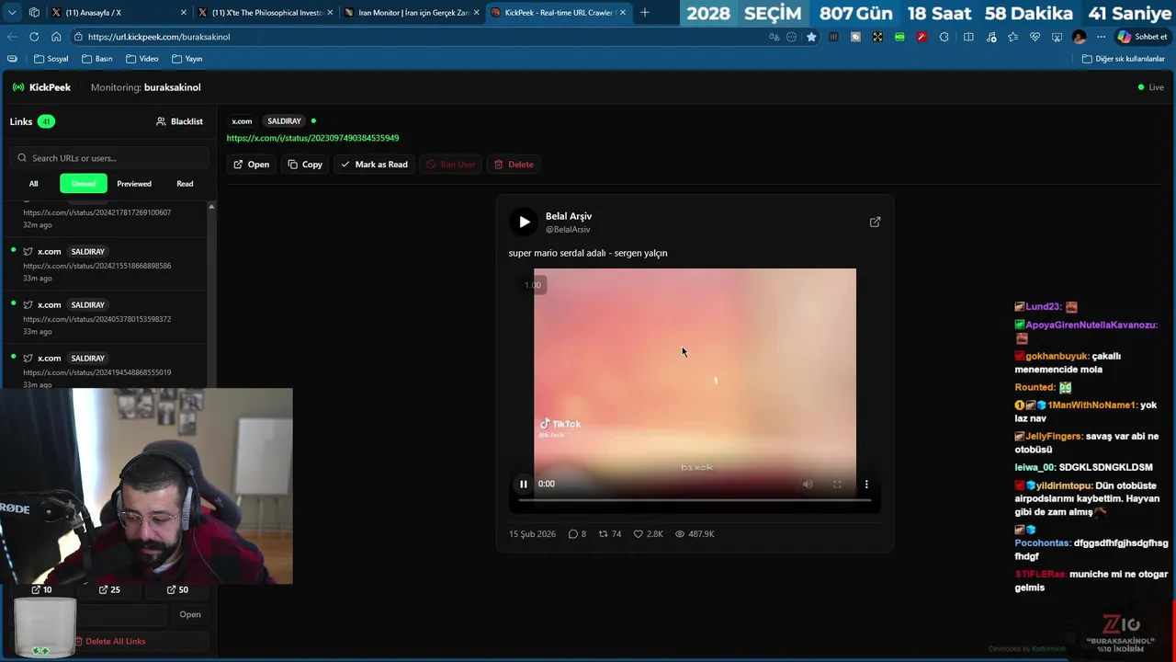Play the Belal Arşiv round play button

pyautogui.click(x=524, y=222)
